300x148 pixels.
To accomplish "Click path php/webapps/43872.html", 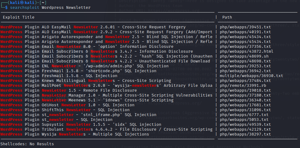I will 247,51.
